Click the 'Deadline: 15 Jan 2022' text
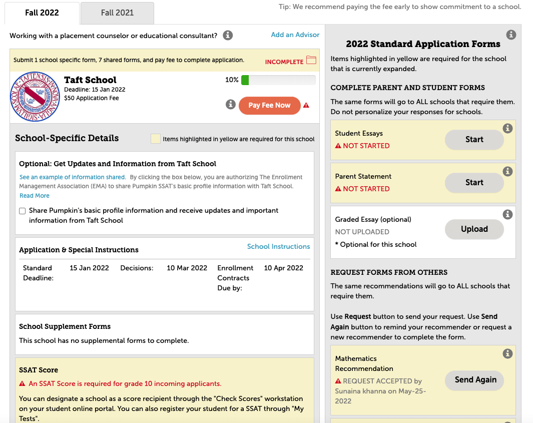 [x=95, y=90]
